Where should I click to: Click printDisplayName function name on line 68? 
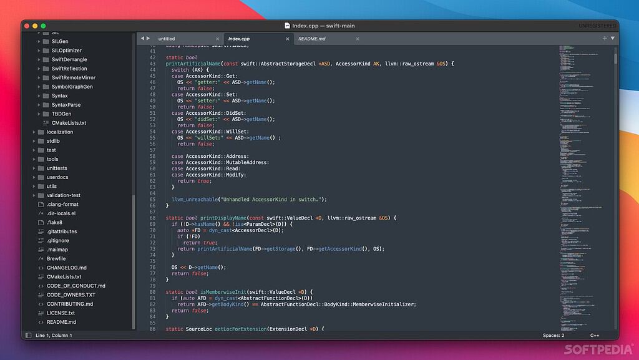tap(223, 218)
